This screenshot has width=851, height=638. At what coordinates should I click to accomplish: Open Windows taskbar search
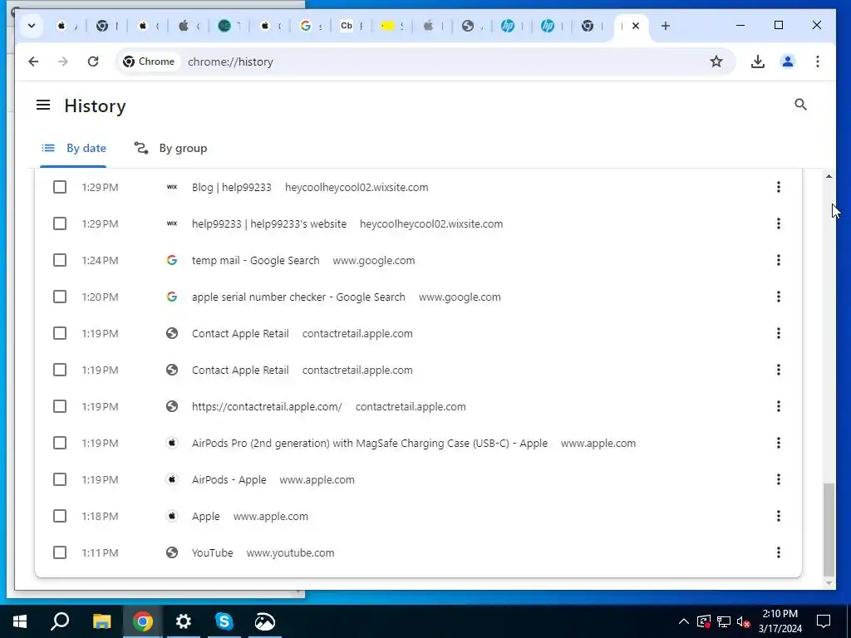[60, 621]
